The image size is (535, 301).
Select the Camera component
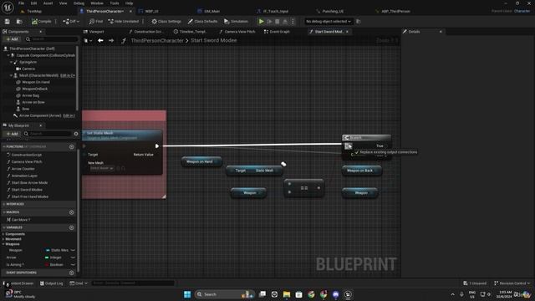(x=28, y=69)
